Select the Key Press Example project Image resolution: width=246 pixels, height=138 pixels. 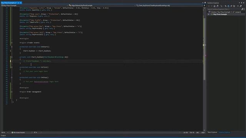220,14
